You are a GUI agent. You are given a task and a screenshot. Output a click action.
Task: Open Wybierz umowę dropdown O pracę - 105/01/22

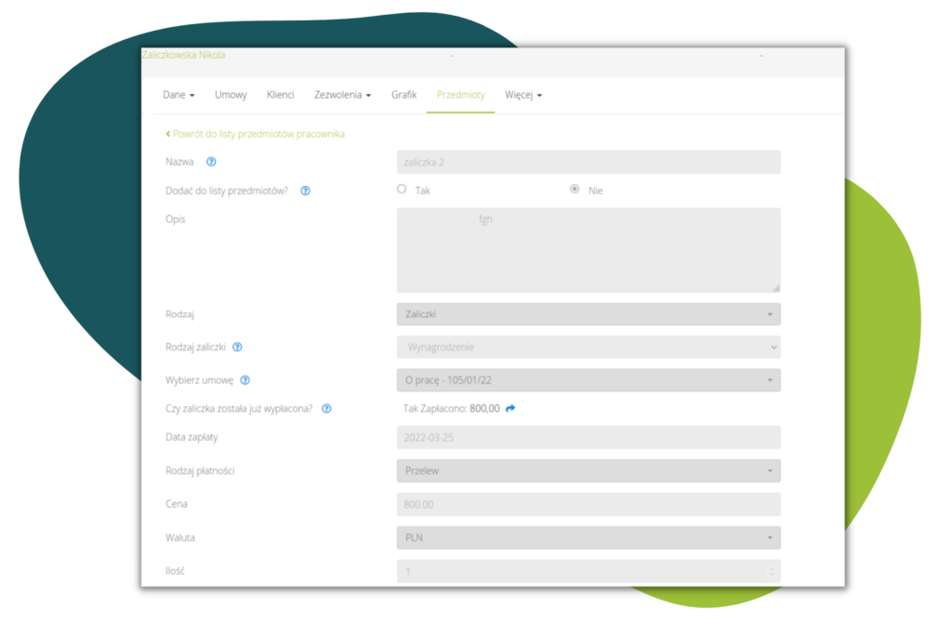pos(588,380)
